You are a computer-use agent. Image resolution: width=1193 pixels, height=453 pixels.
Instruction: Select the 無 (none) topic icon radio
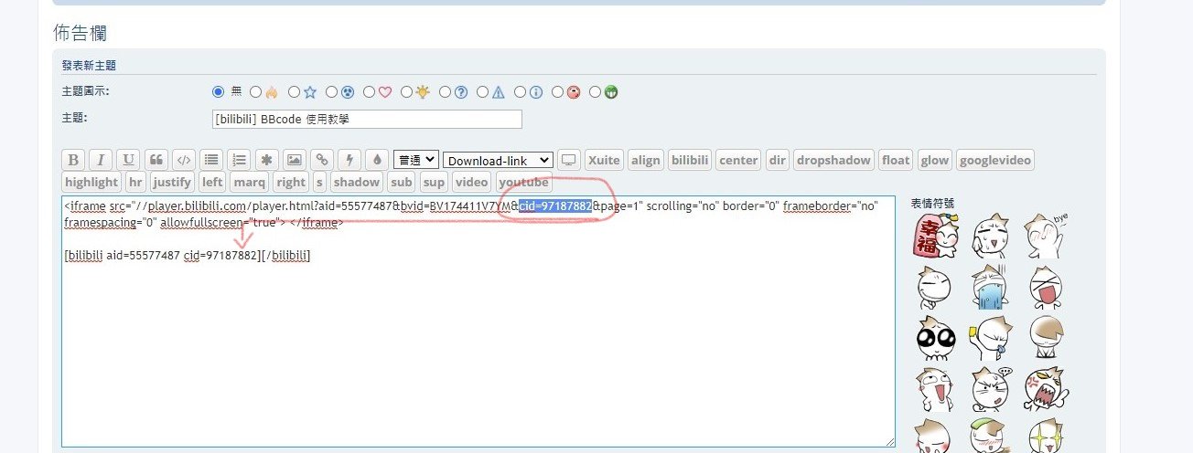[x=218, y=91]
